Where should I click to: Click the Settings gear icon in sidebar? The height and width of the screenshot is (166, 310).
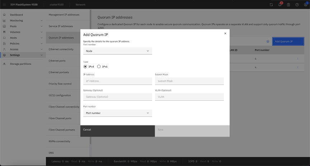coord(4,55)
